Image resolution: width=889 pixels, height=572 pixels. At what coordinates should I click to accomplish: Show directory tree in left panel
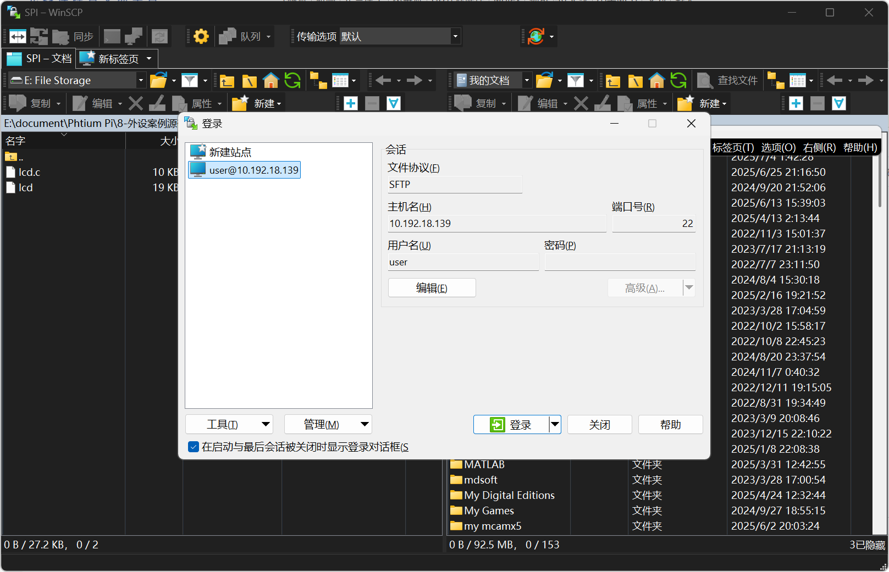[x=318, y=80]
